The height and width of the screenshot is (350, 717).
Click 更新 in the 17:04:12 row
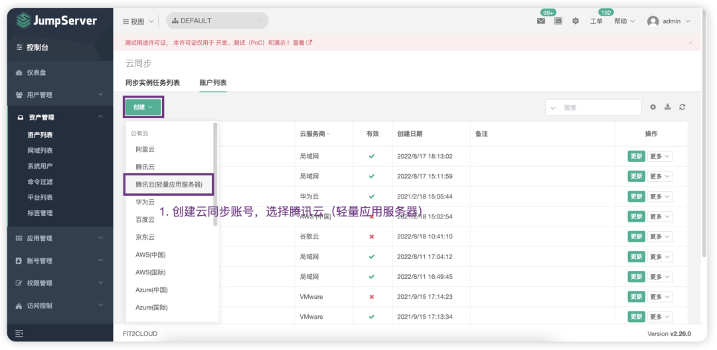(636, 256)
